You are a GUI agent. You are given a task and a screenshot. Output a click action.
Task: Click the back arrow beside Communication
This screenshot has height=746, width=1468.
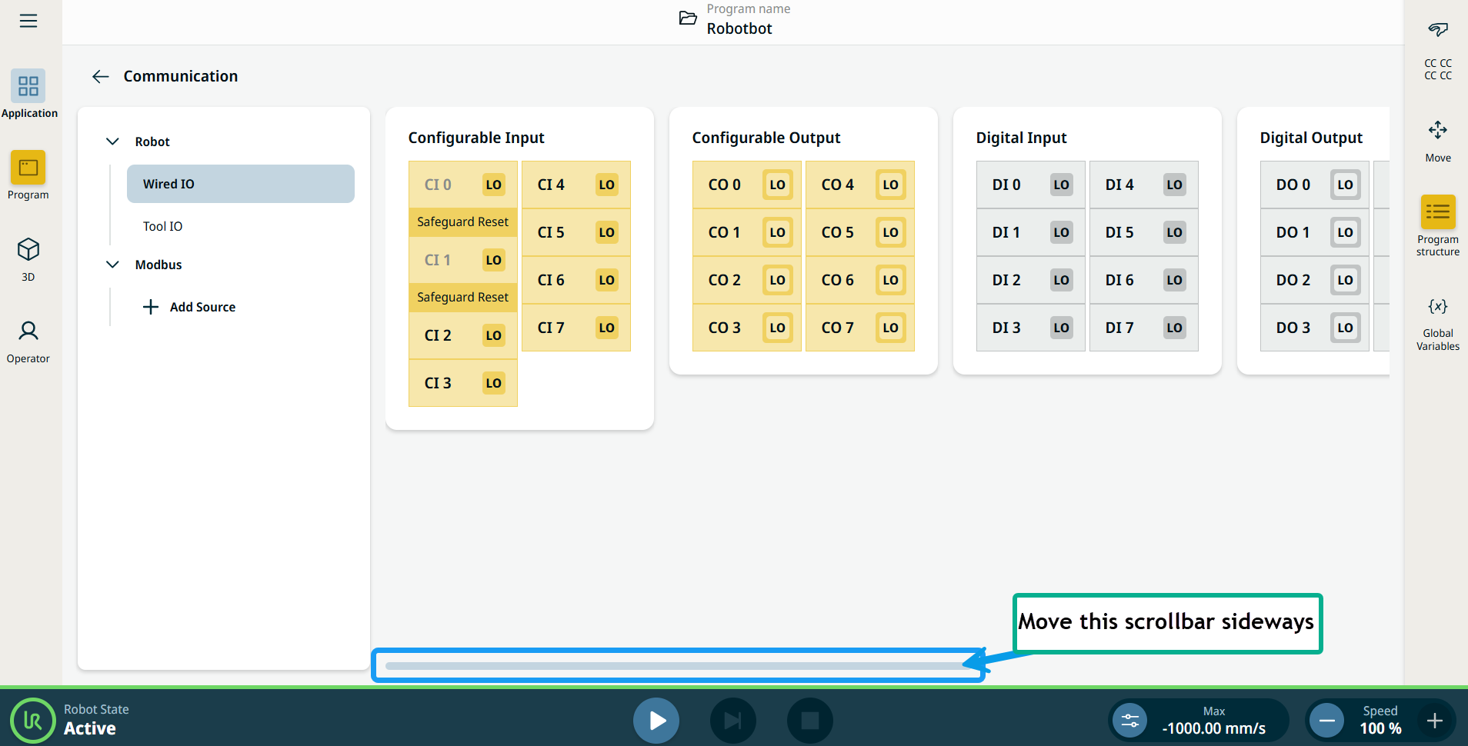tap(100, 76)
